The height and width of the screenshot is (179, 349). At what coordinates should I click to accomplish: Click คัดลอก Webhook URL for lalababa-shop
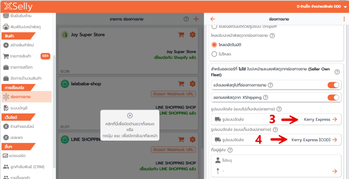pos(173,94)
